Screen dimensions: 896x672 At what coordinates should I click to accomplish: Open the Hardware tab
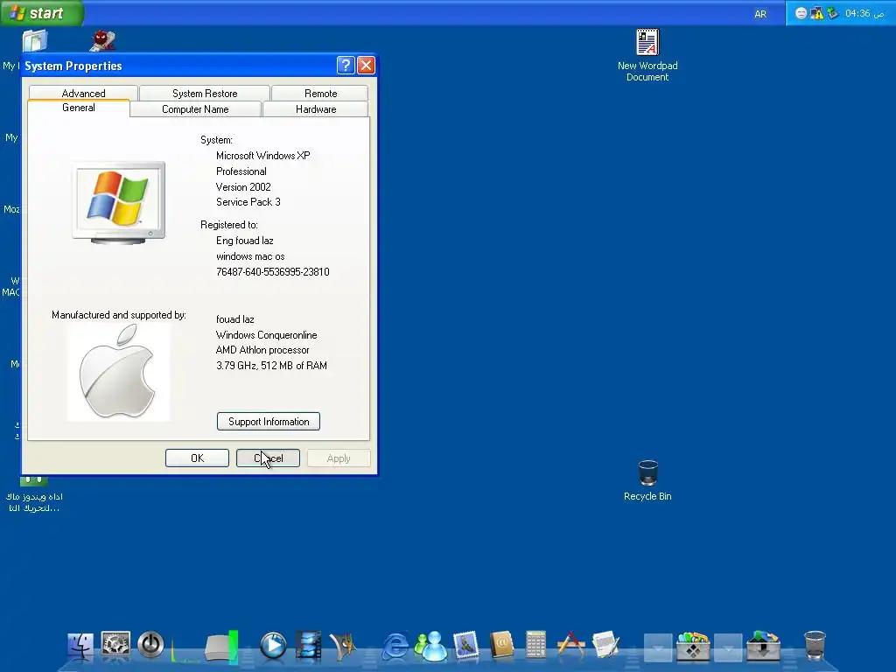coord(315,109)
